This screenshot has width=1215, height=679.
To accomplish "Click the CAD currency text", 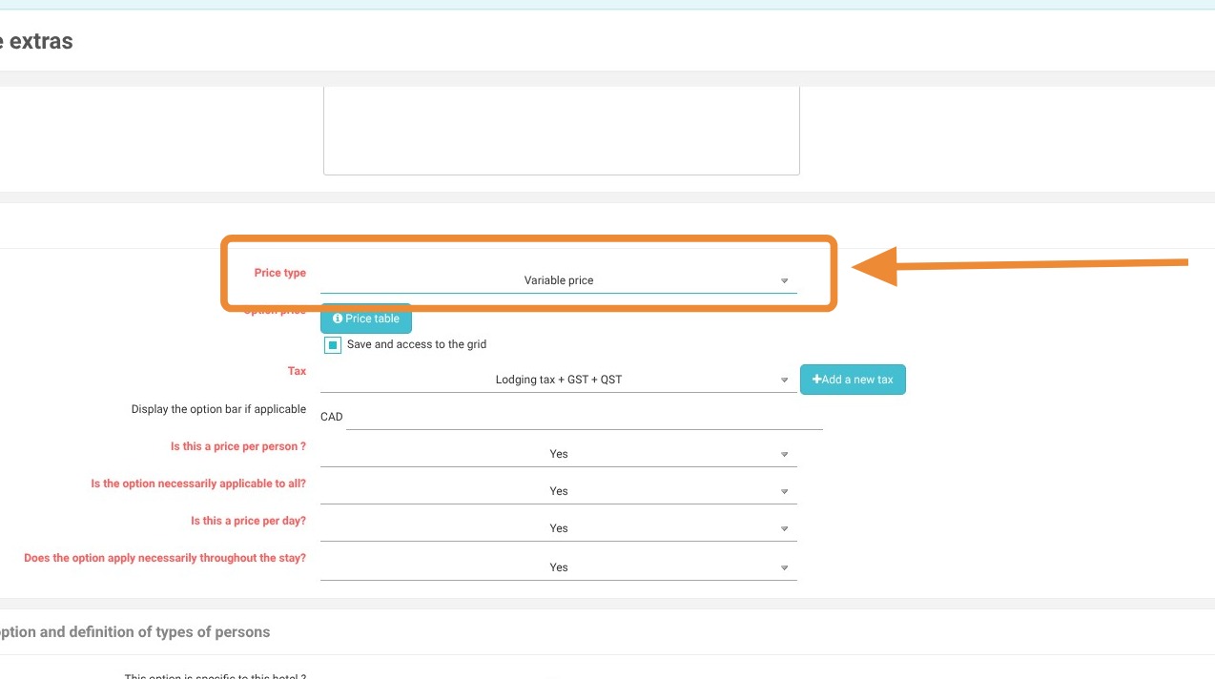I will tap(332, 417).
